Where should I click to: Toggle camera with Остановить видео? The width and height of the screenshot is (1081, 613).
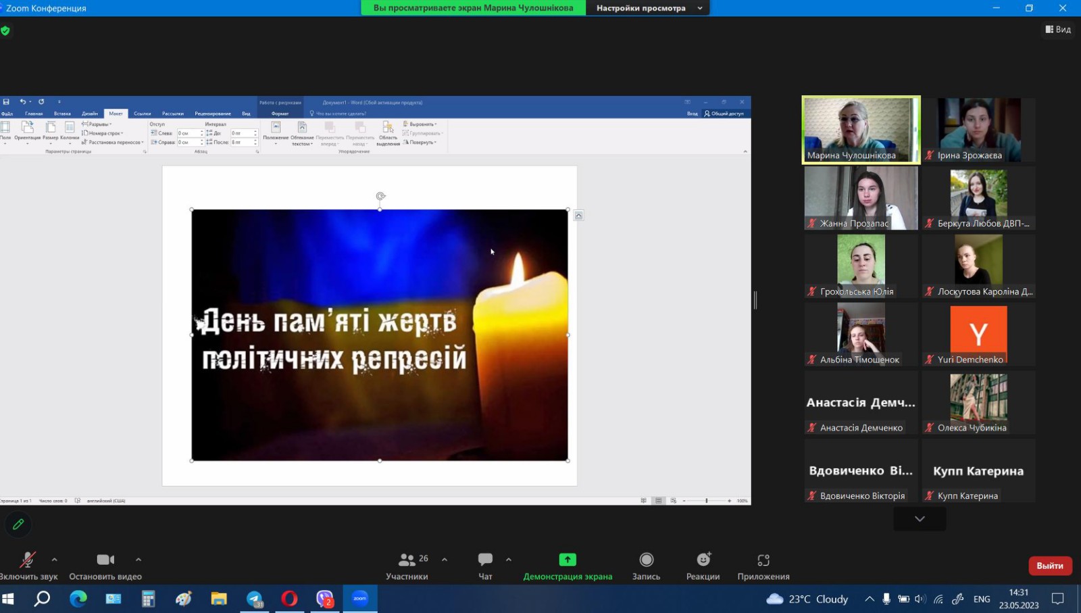105,560
